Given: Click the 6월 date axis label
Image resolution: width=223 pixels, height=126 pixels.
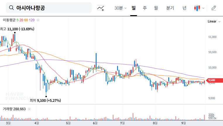Looking at the screenshot, I should 95,123.
